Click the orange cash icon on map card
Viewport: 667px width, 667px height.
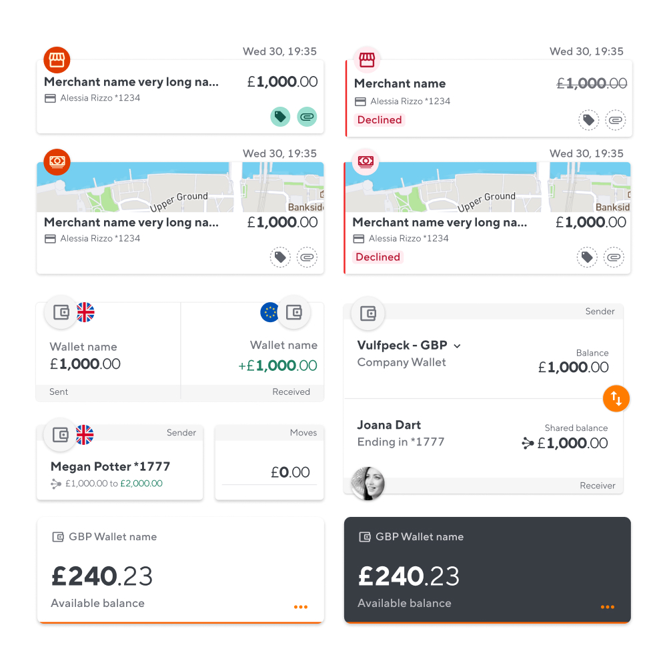57,161
